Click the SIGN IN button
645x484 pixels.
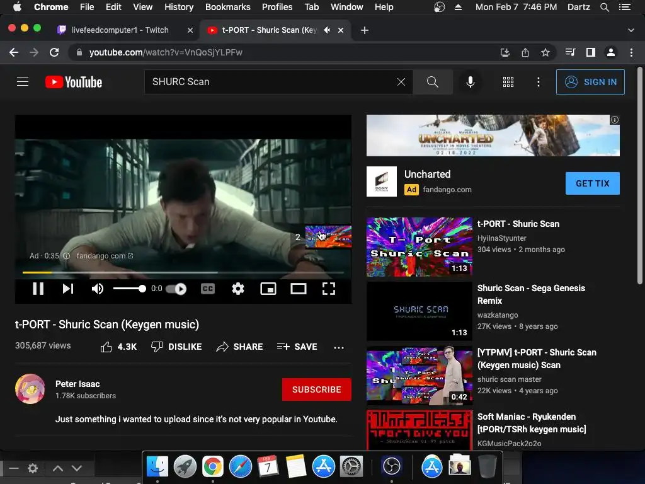pos(590,82)
